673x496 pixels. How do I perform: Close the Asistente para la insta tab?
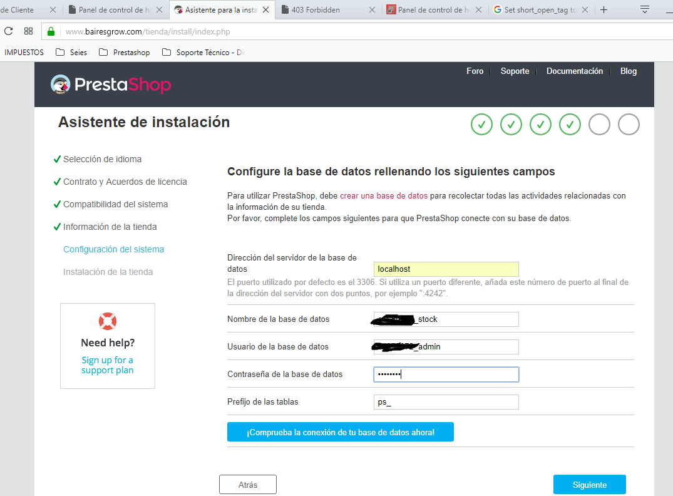265,9
